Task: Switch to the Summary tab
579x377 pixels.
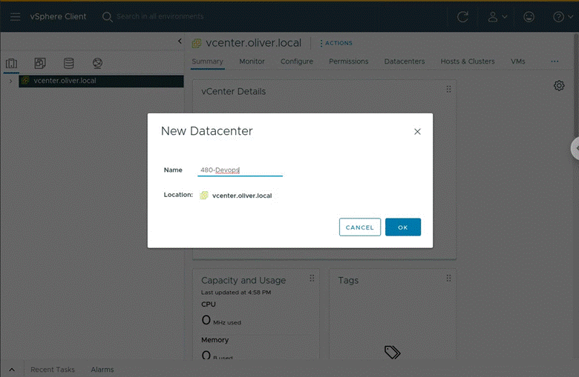Action: 208,61
